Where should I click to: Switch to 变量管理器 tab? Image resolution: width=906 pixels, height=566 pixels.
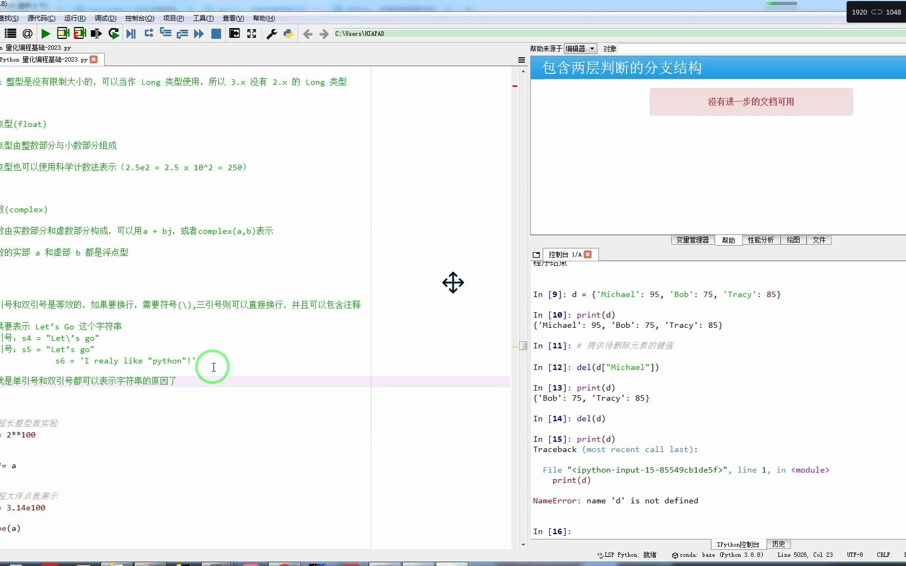[692, 240]
